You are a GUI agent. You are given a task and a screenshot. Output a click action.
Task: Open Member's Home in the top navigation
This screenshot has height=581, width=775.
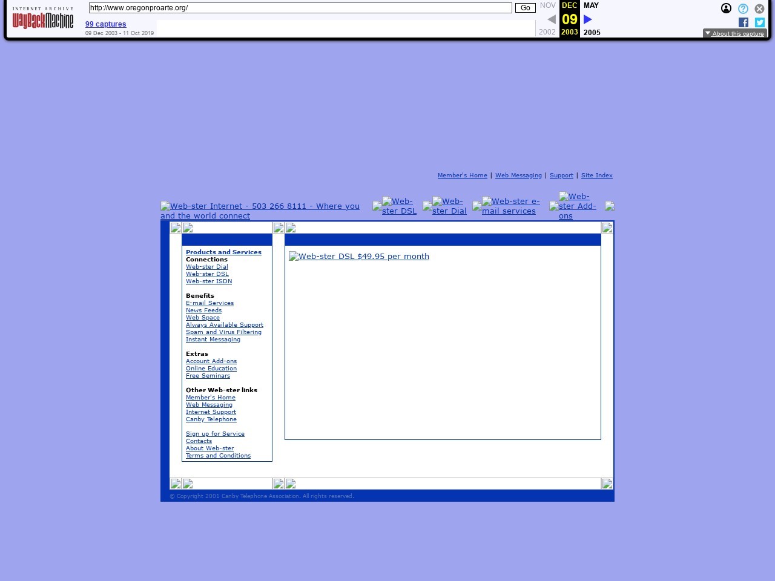point(462,175)
